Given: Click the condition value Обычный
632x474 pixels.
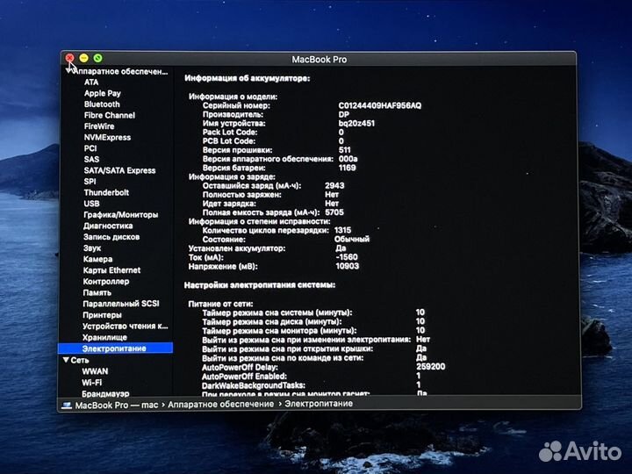Looking at the screenshot, I should click(x=352, y=239).
